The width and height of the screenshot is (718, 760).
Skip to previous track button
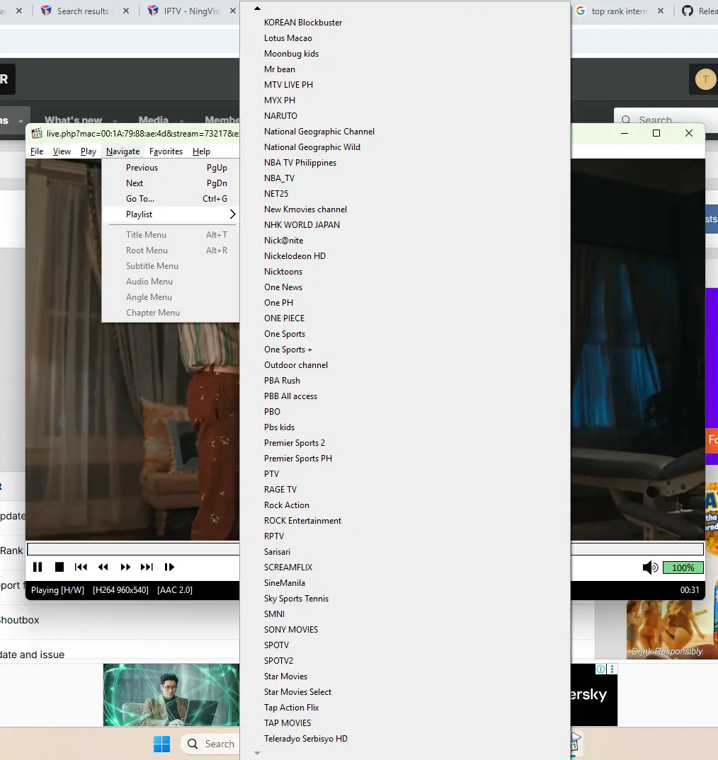(81, 567)
